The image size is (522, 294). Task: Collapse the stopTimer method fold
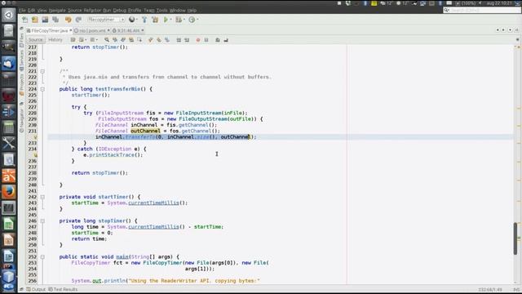pyautogui.click(x=42, y=221)
